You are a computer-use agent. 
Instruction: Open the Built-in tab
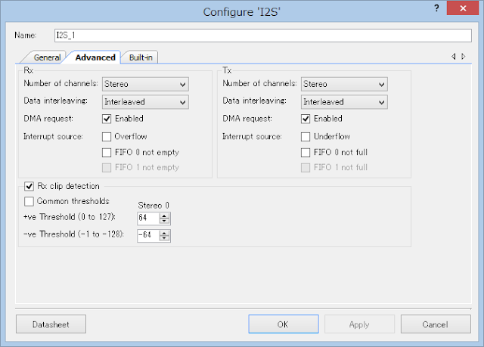[x=141, y=57]
